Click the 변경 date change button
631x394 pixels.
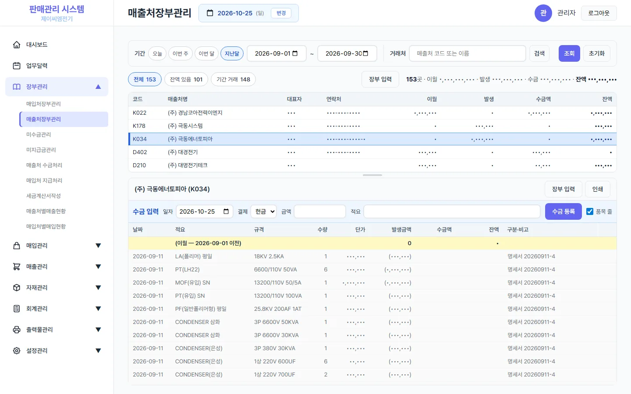pos(281,13)
